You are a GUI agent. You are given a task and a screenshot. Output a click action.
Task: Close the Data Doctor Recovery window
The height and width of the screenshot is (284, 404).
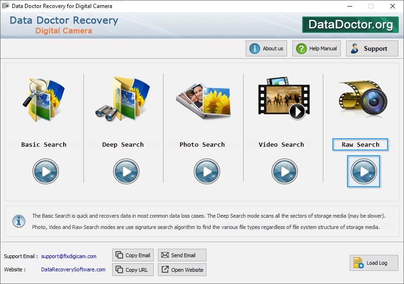[x=392, y=6]
